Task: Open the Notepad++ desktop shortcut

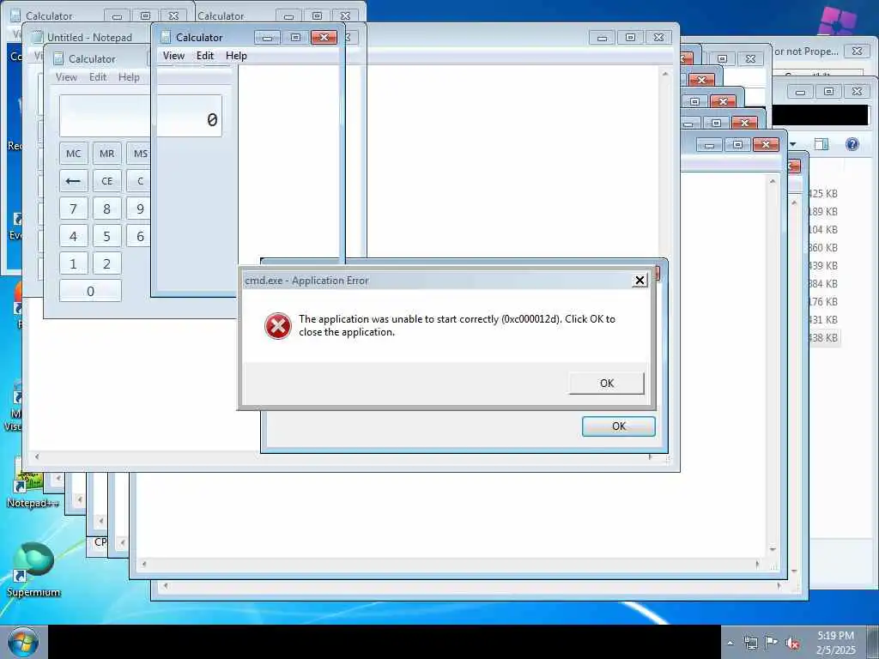Action: pos(32,482)
